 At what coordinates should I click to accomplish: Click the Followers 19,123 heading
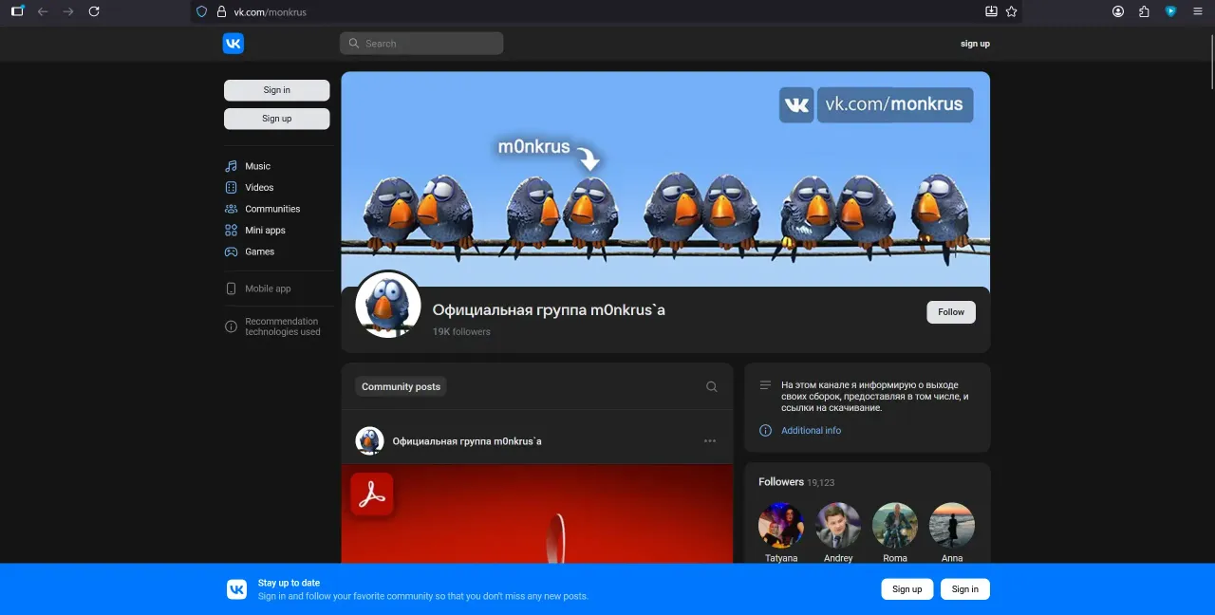[x=796, y=482]
